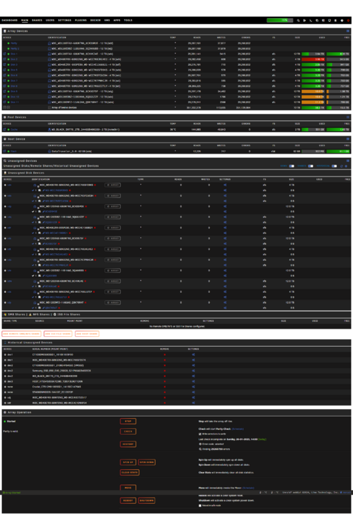Refresh the Unassigned Devices list
This screenshot has width=353, height=519.
pyautogui.click(x=342, y=166)
